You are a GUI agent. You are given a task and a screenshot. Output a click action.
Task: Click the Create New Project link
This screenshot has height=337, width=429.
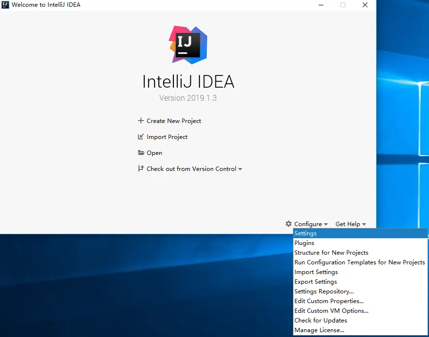coord(174,121)
